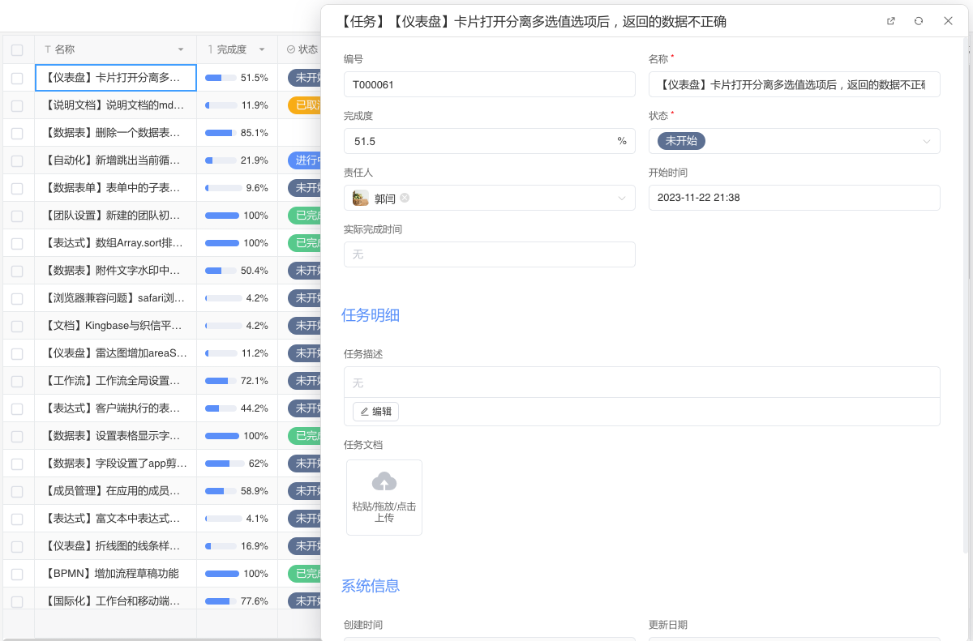Click 郭闫's avatar in 责任人 field

coord(361,198)
